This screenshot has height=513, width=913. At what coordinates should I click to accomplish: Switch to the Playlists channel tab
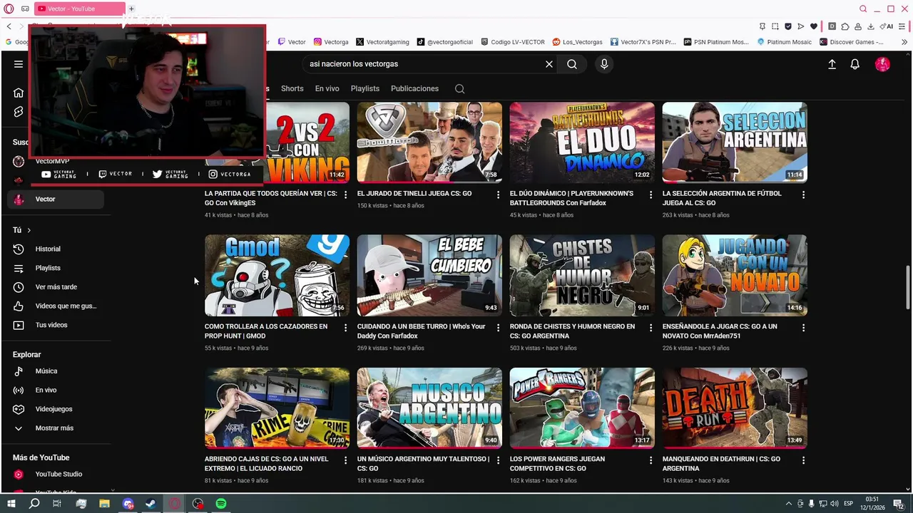(365, 89)
